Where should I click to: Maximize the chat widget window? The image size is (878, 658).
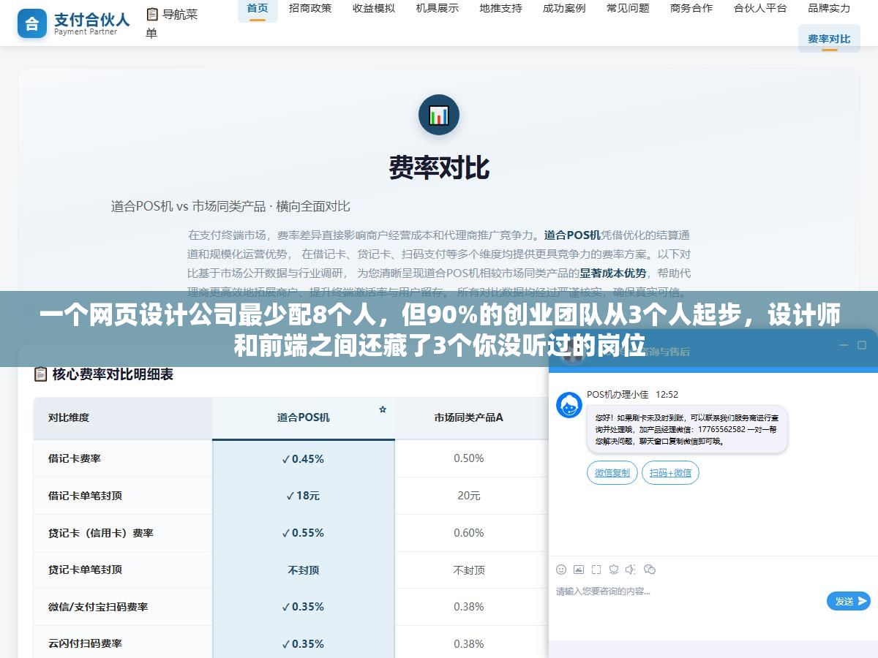(x=863, y=345)
